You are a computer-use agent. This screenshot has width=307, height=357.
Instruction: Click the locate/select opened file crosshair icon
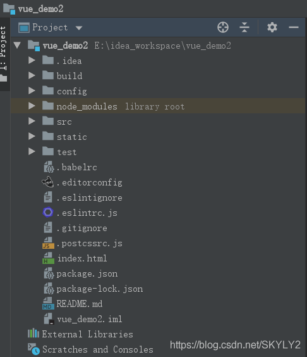tap(223, 27)
